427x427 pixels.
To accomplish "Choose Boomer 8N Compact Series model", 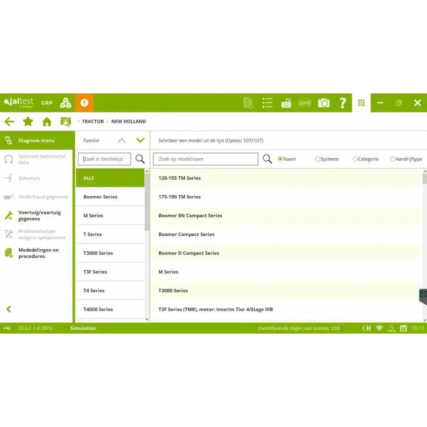I will (x=287, y=215).
